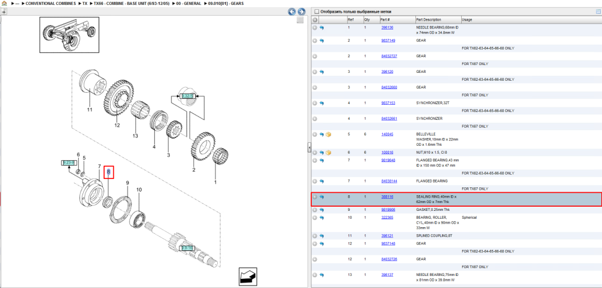Toggle small square box at diagram top-right
Image resolution: width=602 pixels, height=288 pixels.
[300, 20]
